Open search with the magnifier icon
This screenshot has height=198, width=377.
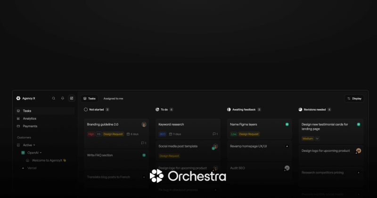[54, 98]
